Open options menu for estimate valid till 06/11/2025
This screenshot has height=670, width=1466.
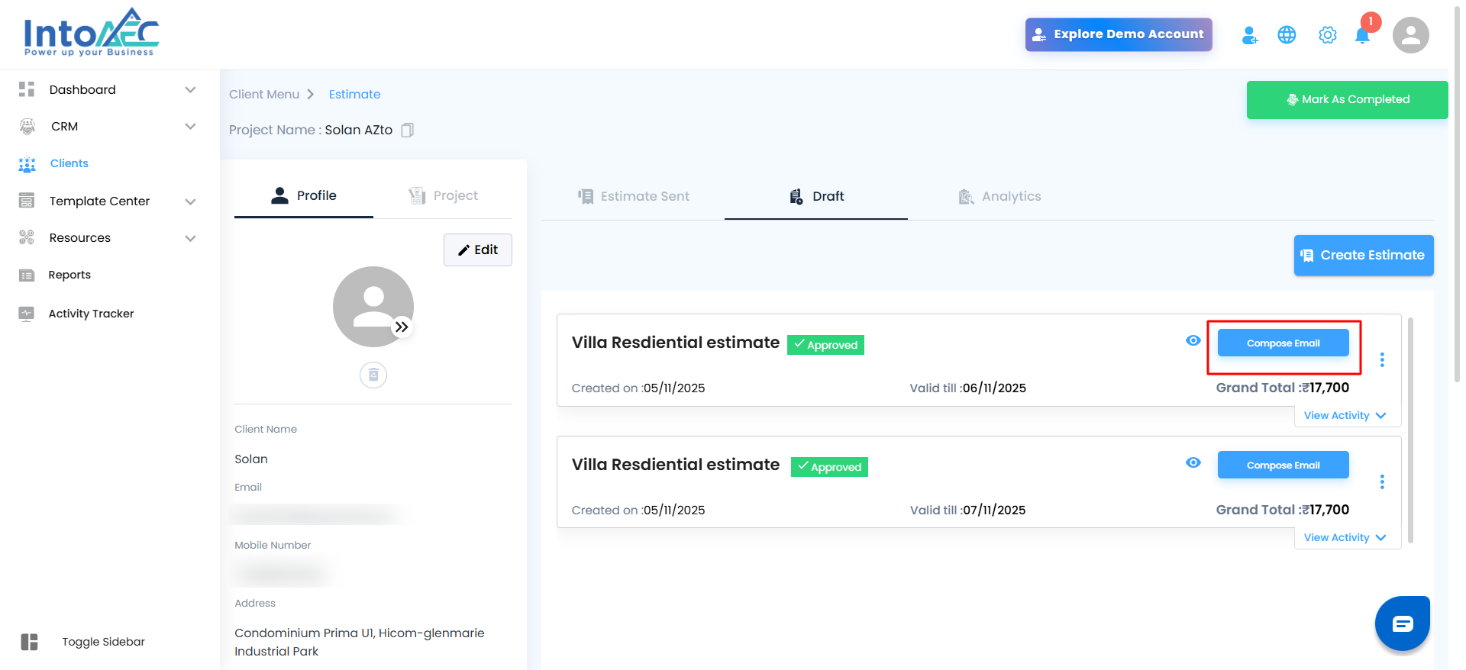coord(1382,359)
